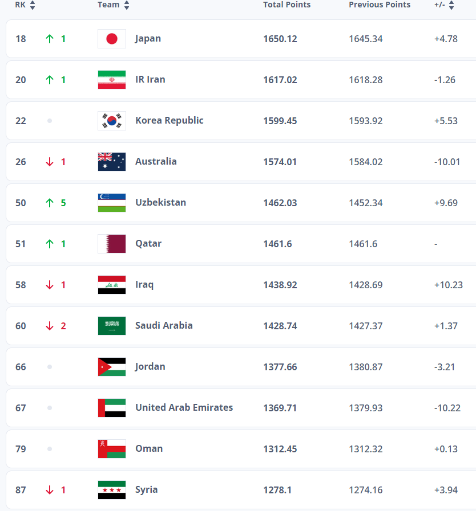Open the United Arab Emirates team link
This screenshot has height=511, width=476.
[x=184, y=407]
